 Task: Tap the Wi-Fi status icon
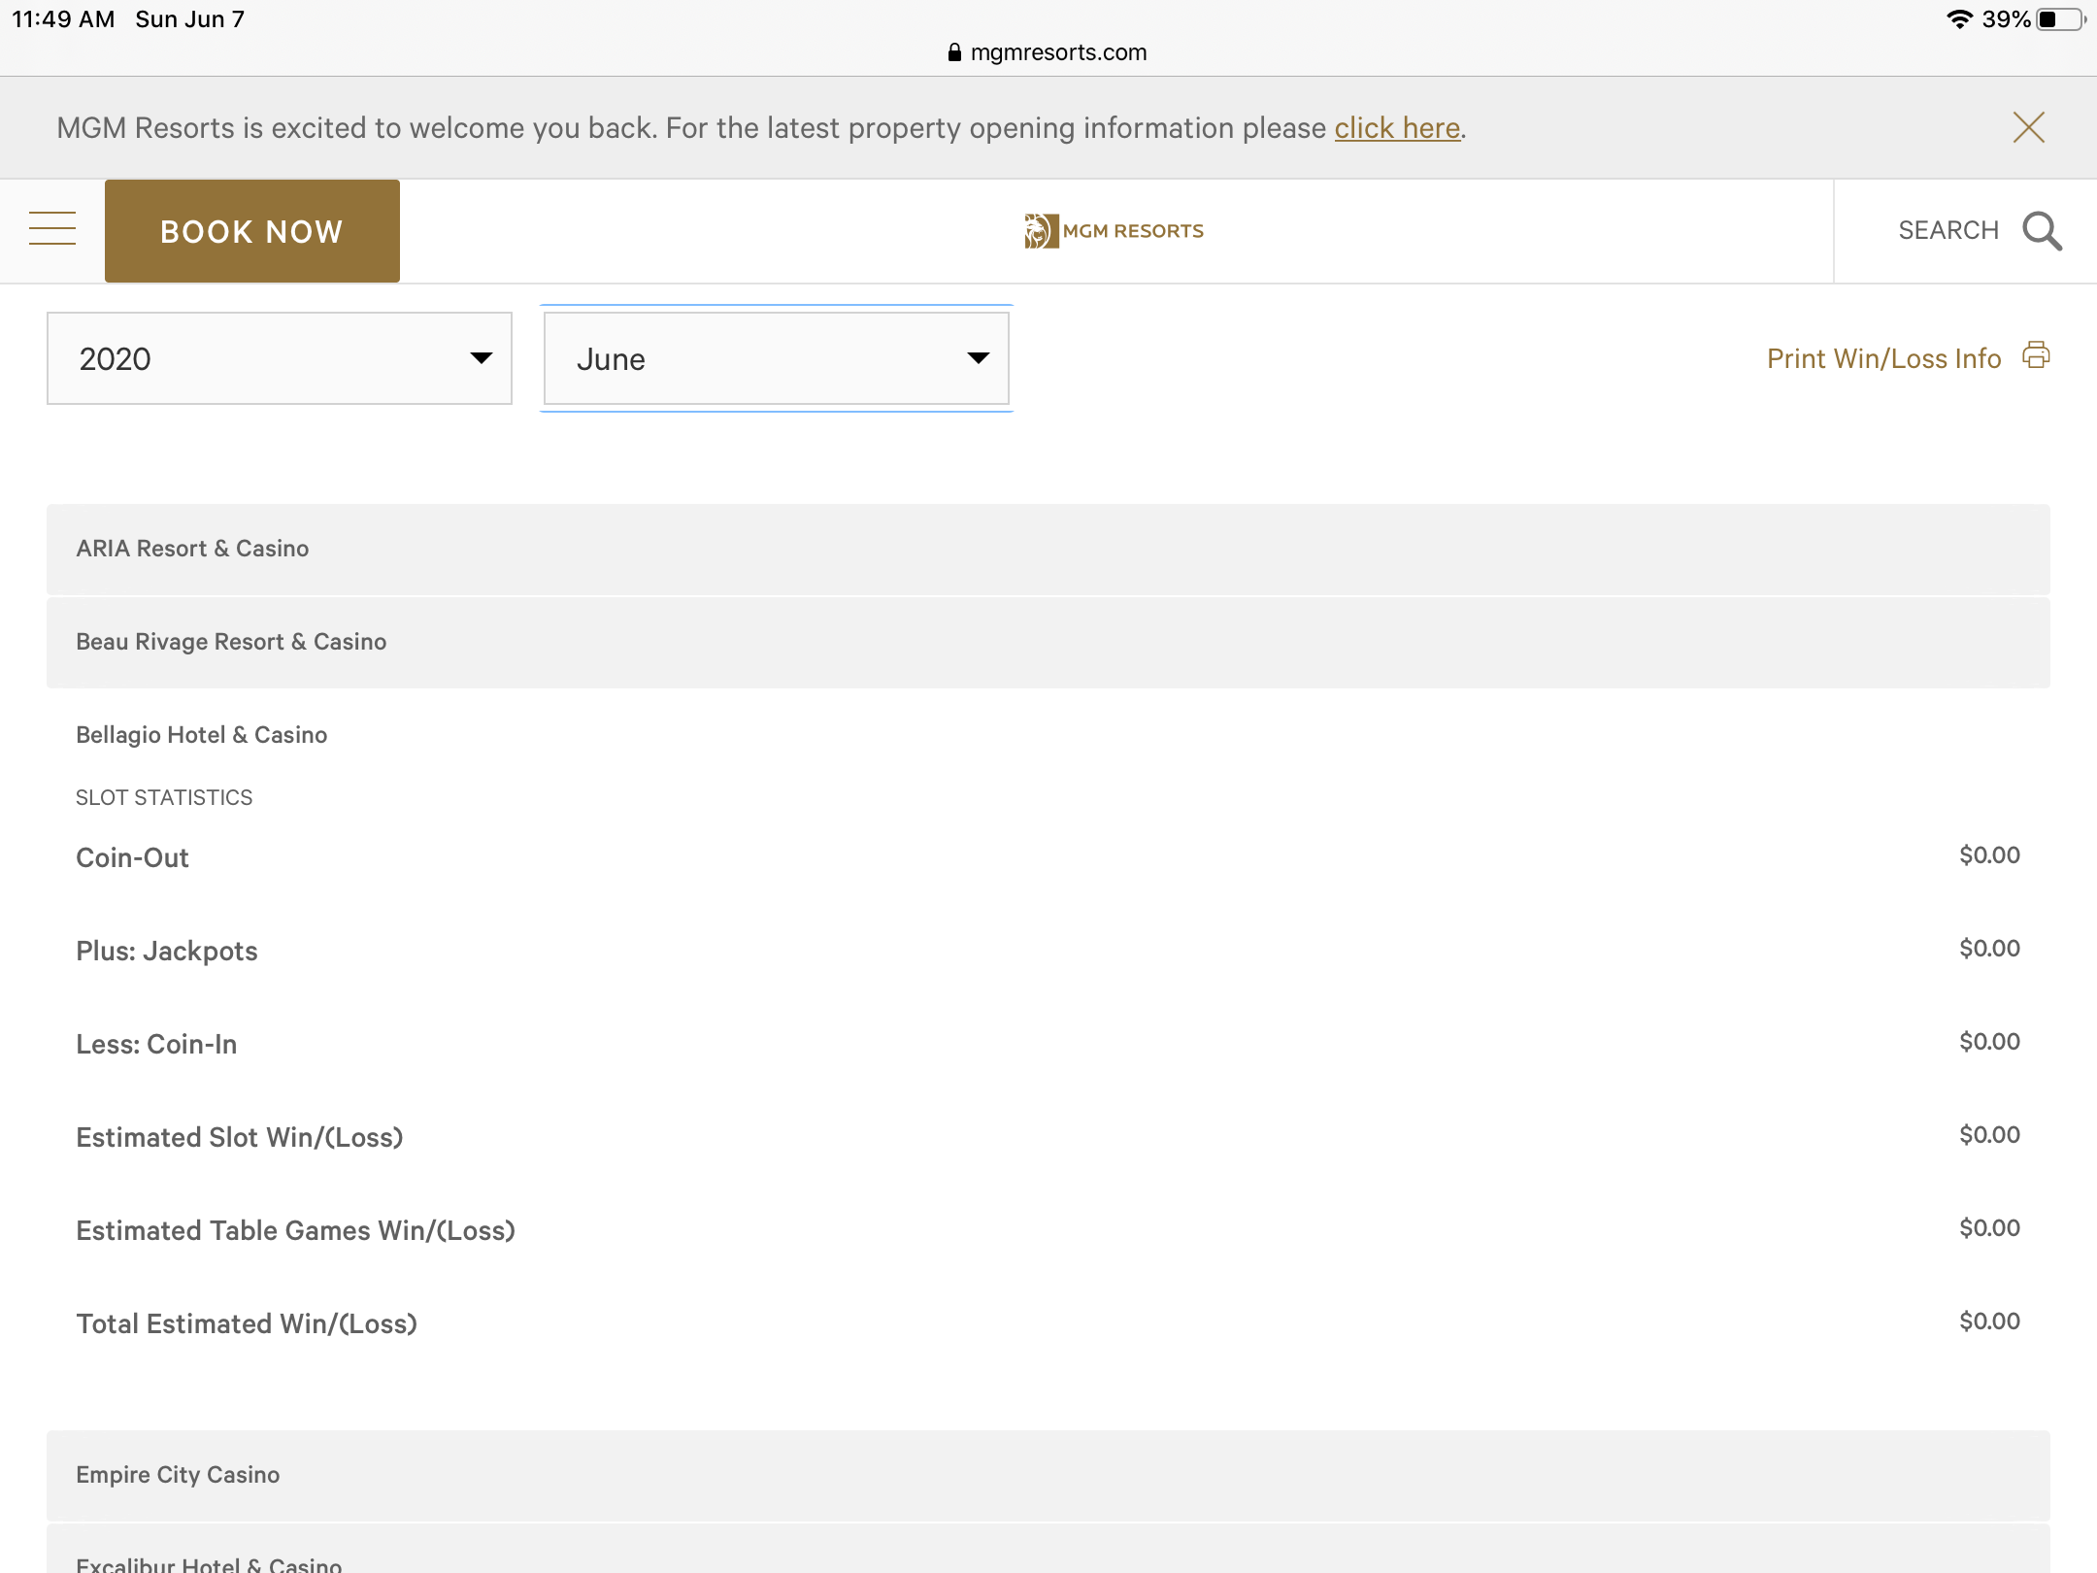tap(1959, 19)
